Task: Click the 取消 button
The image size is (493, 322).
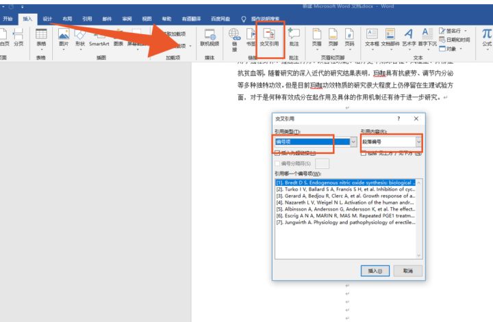Action: coord(408,271)
